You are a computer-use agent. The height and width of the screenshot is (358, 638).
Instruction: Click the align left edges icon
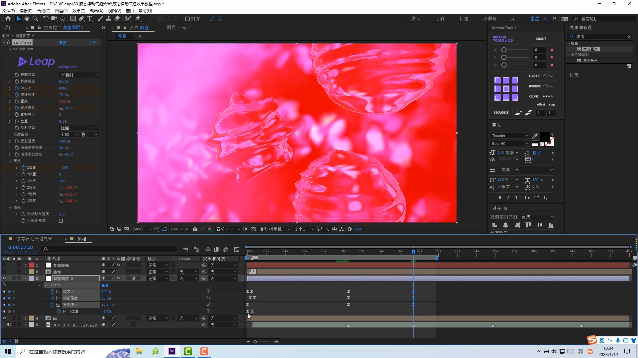click(494, 225)
